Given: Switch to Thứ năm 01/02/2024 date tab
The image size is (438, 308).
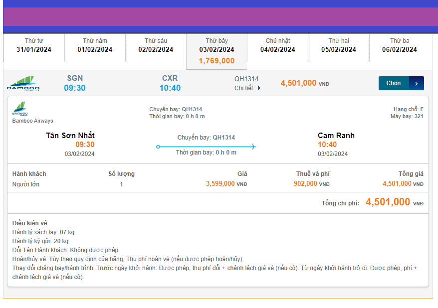Looking at the screenshot, I should [95, 45].
